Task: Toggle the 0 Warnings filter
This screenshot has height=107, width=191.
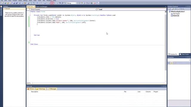Action: tap(41, 89)
